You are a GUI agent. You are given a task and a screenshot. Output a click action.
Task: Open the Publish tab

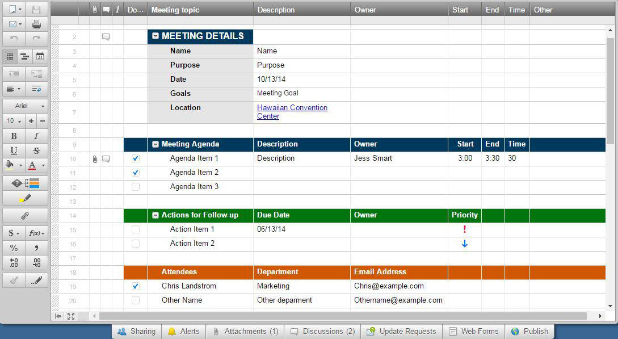(529, 331)
